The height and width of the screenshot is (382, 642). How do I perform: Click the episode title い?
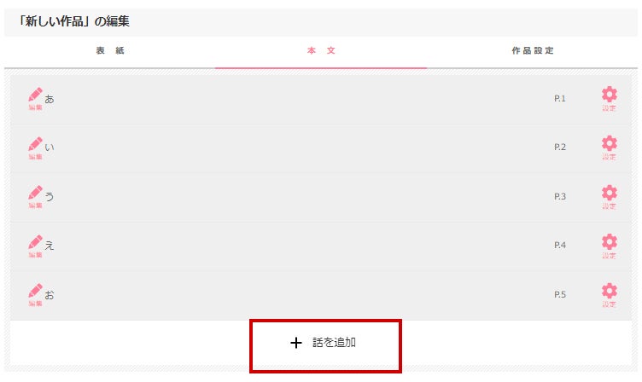coord(50,148)
